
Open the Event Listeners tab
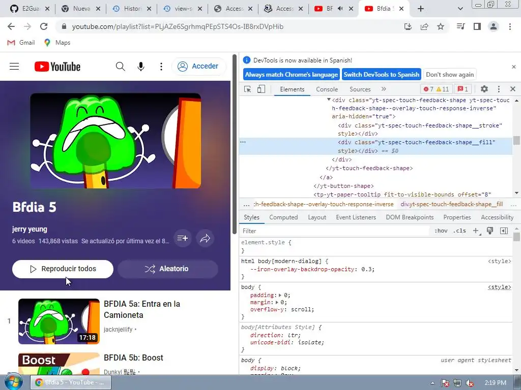(x=356, y=217)
